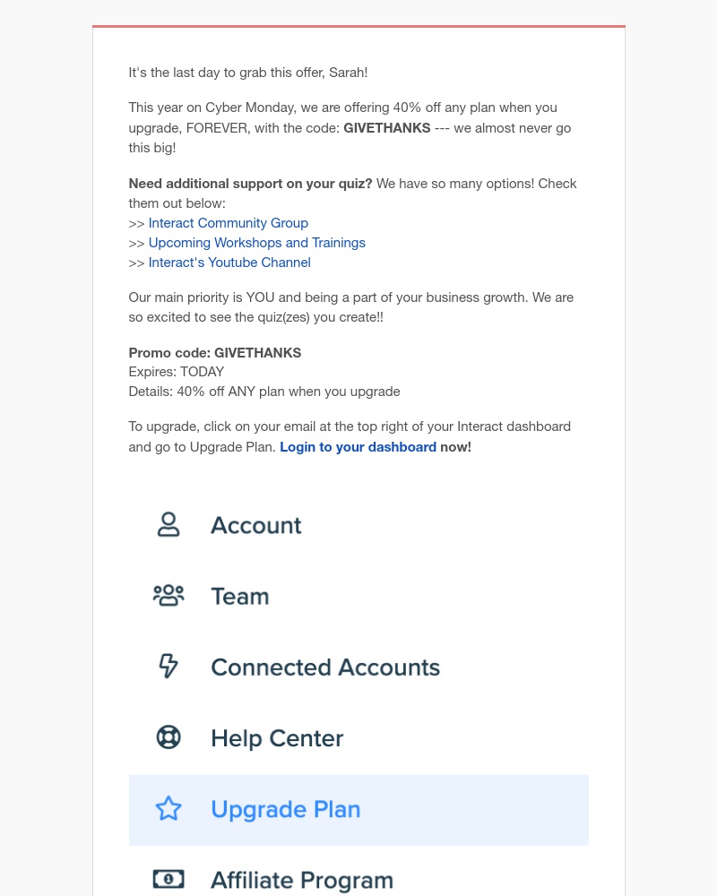This screenshot has height=896, width=717.
Task: Click the lightning bolt Connected Accounts icon
Action: tap(168, 667)
